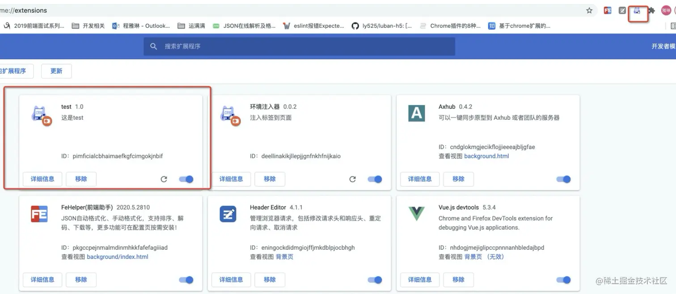Click the 环境注入器 card icon

pos(229,115)
